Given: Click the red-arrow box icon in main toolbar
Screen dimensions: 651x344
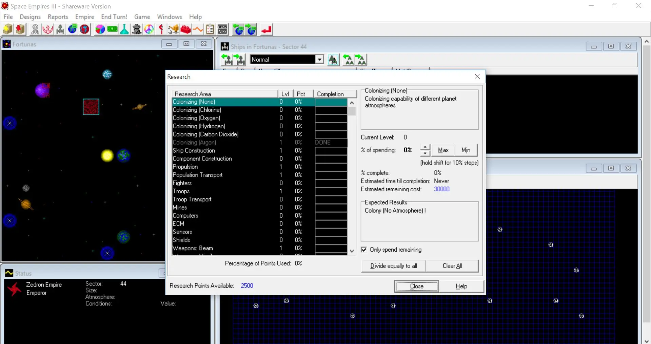Looking at the screenshot, I should click(20, 29).
